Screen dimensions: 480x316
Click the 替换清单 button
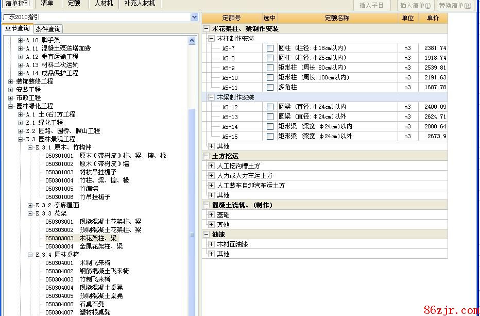455,6
